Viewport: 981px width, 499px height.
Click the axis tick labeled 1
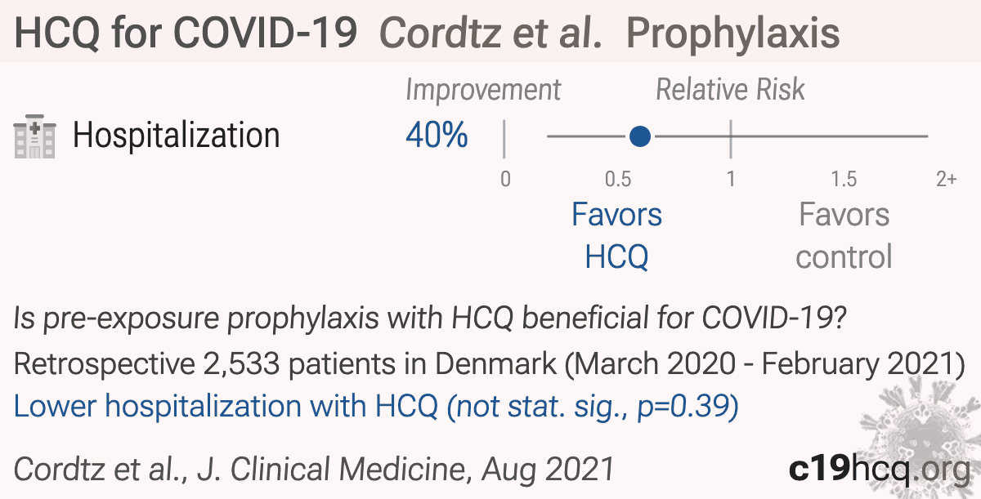click(731, 179)
